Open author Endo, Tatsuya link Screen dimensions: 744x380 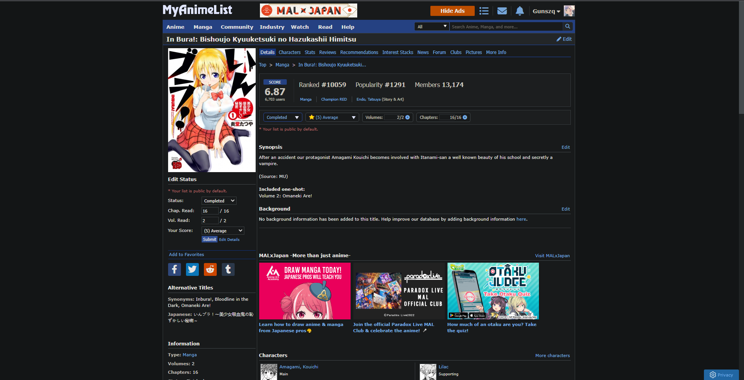coord(368,99)
